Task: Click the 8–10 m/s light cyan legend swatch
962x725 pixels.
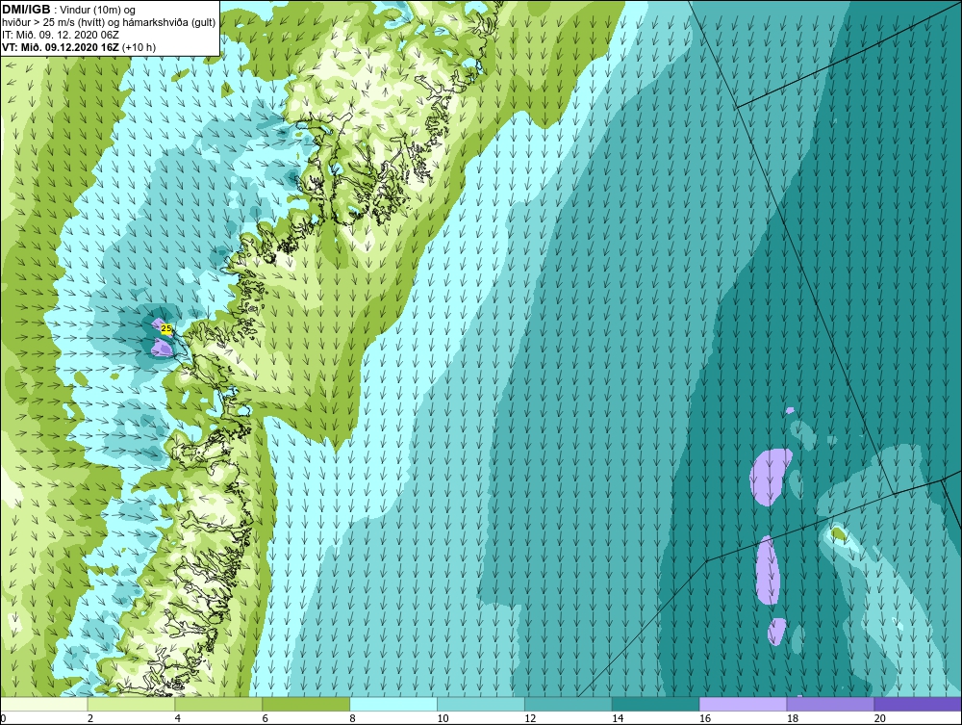Action: coord(393,704)
